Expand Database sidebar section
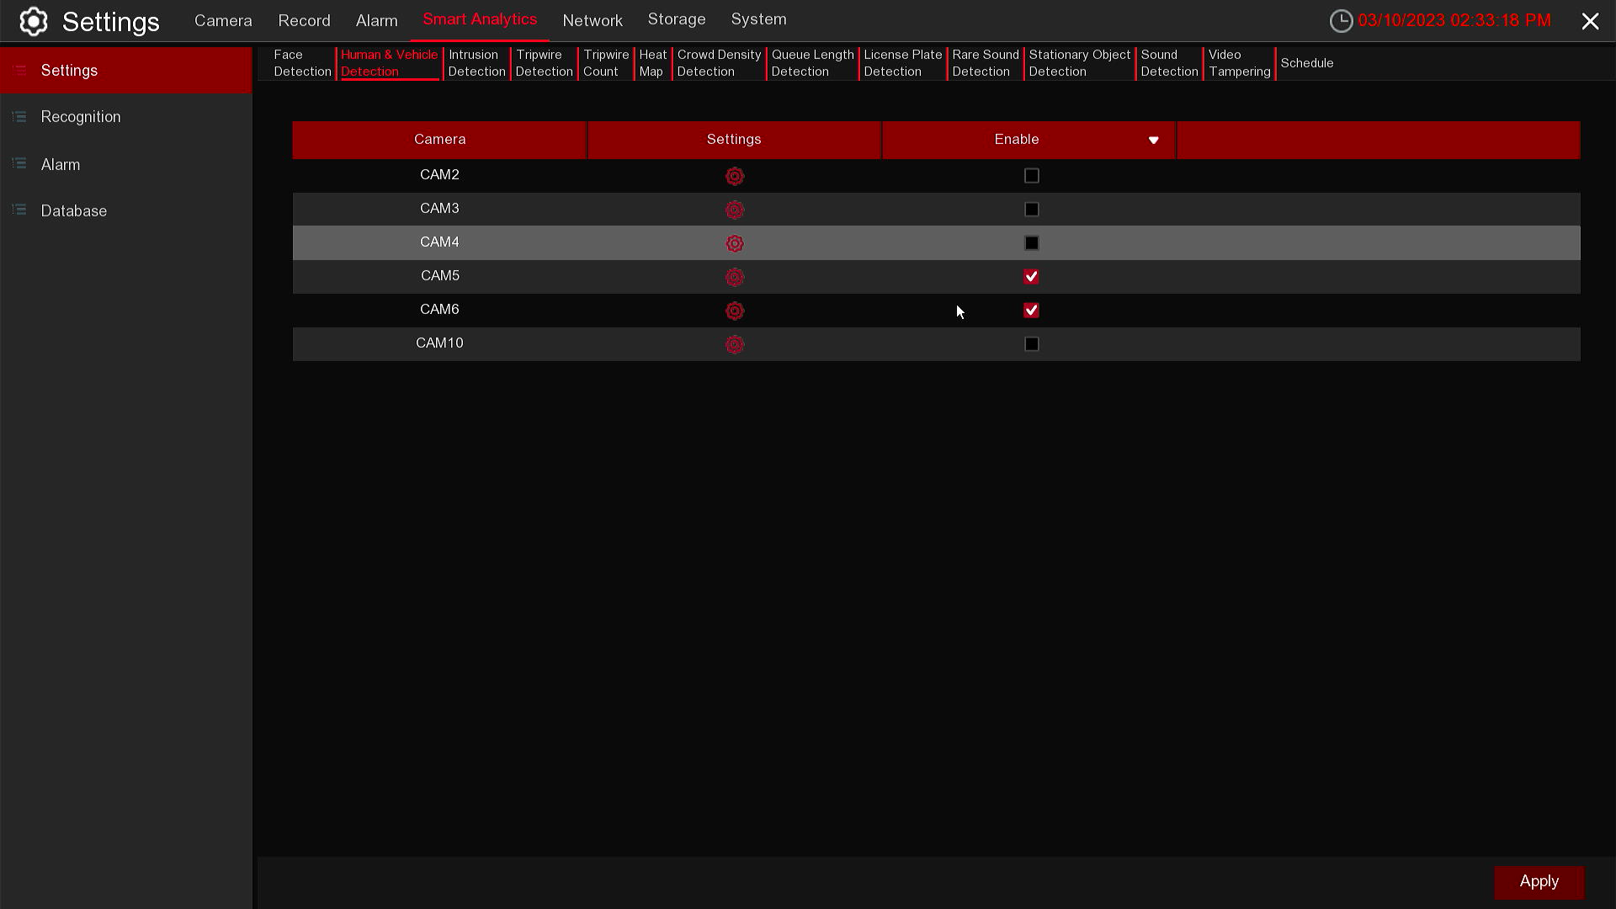The width and height of the screenshot is (1616, 909). (74, 211)
